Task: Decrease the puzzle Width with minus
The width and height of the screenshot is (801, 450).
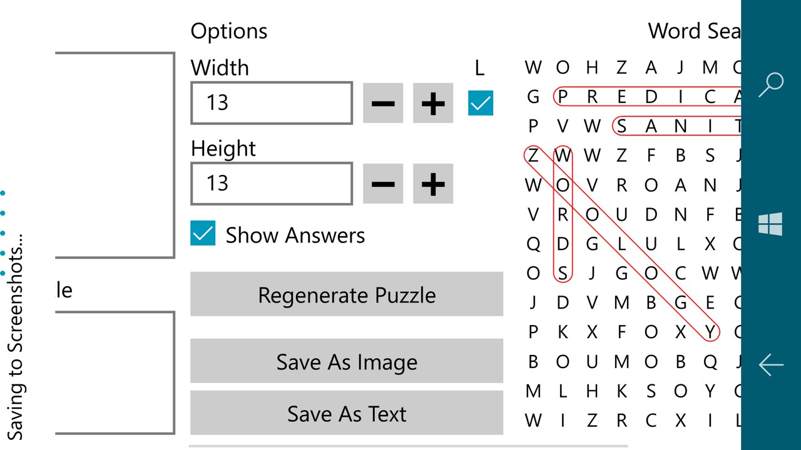Action: [382, 103]
